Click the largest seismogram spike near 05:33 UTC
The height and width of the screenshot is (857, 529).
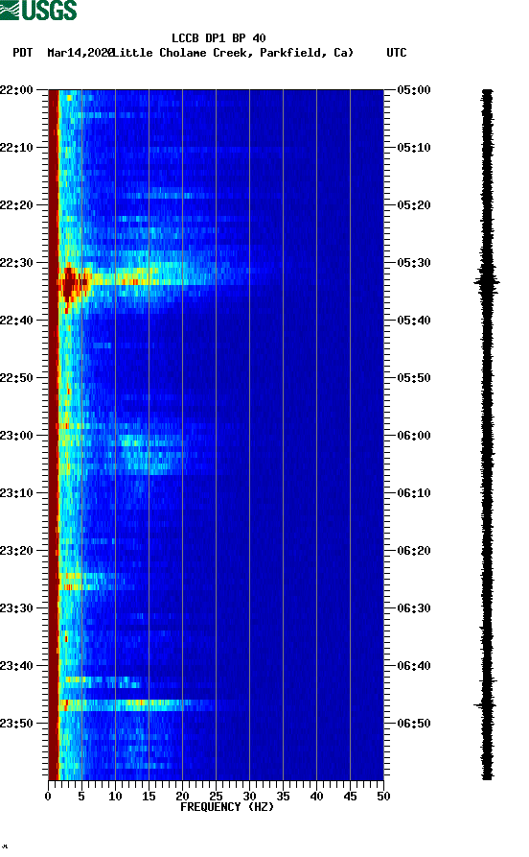click(487, 282)
